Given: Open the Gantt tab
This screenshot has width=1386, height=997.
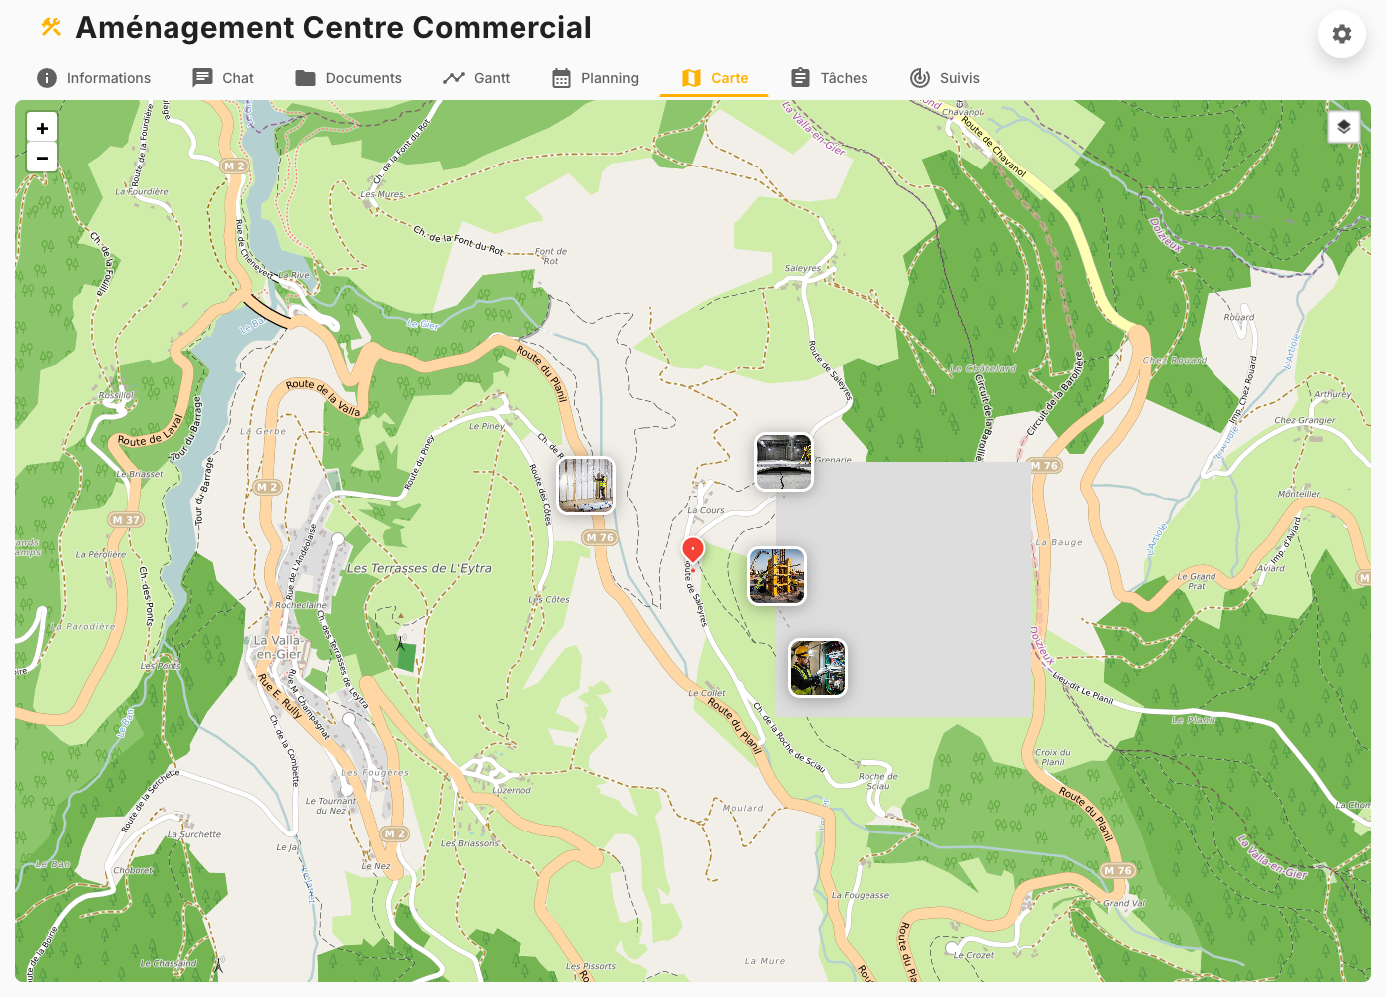Looking at the screenshot, I should pos(477,78).
